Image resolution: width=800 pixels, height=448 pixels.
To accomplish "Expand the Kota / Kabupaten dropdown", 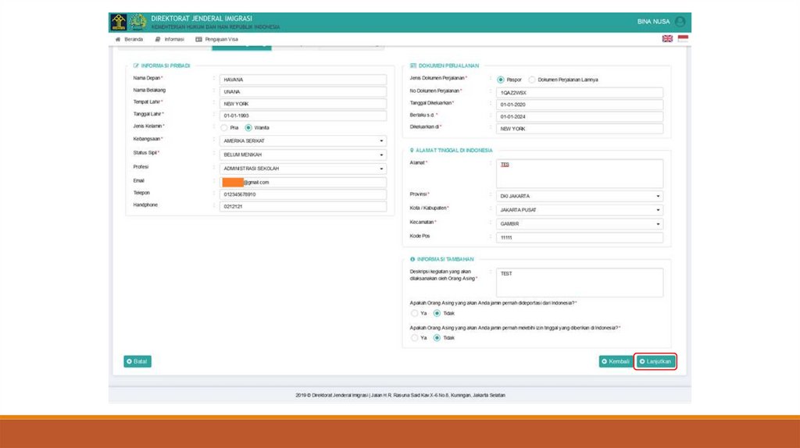I will point(580,210).
